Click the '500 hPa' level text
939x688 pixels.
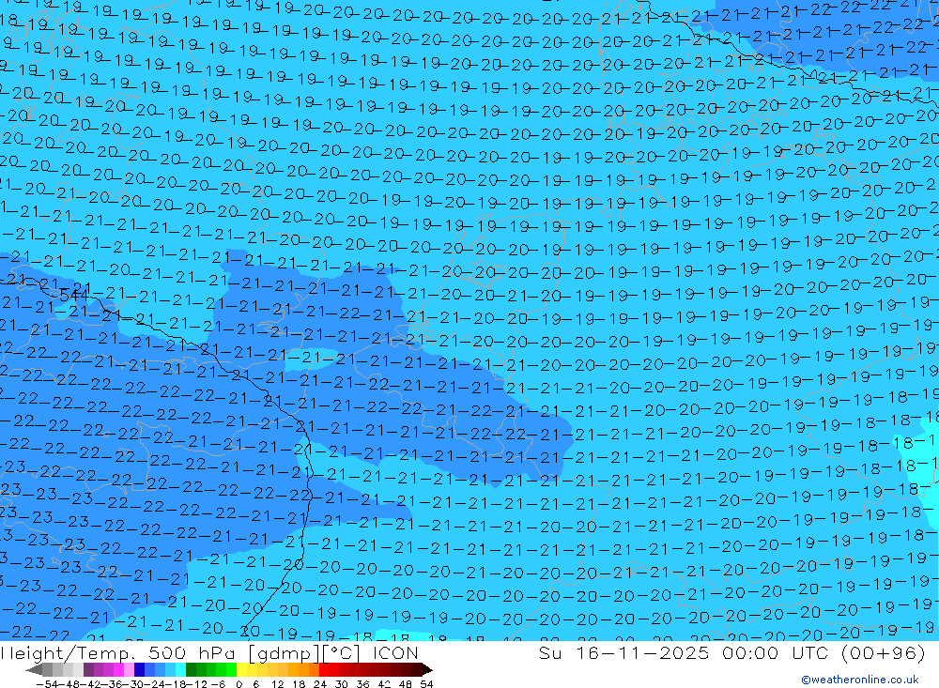coord(192,653)
